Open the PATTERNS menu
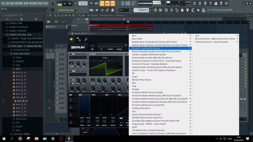 point(19,4)
